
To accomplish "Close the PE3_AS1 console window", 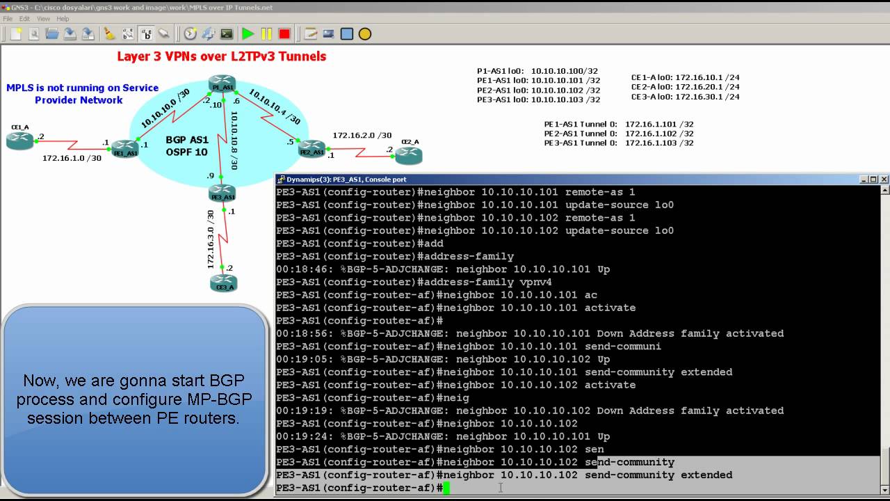I will click(x=884, y=180).
